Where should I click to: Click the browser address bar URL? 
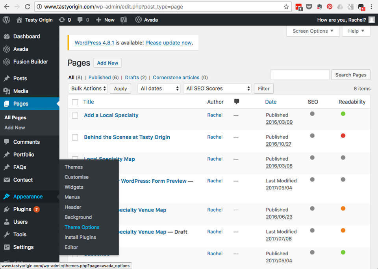113,7
